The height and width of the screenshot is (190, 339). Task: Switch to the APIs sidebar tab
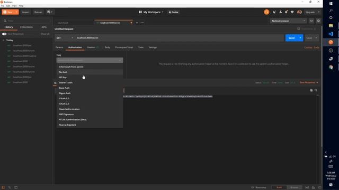[x=44, y=27]
